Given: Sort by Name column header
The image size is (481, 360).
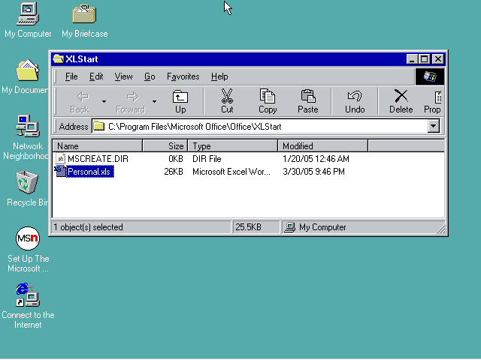Looking at the screenshot, I should click(x=97, y=146).
